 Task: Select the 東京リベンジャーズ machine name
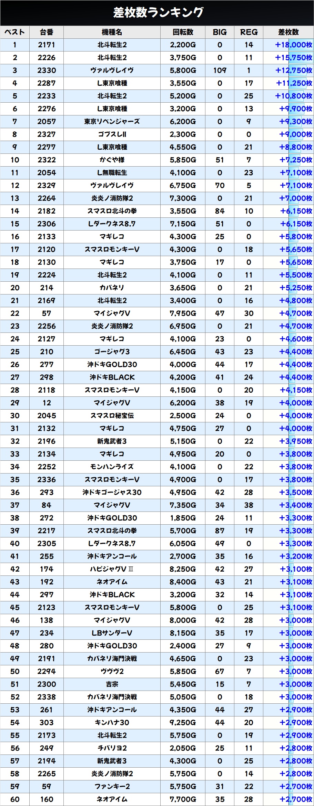112,122
